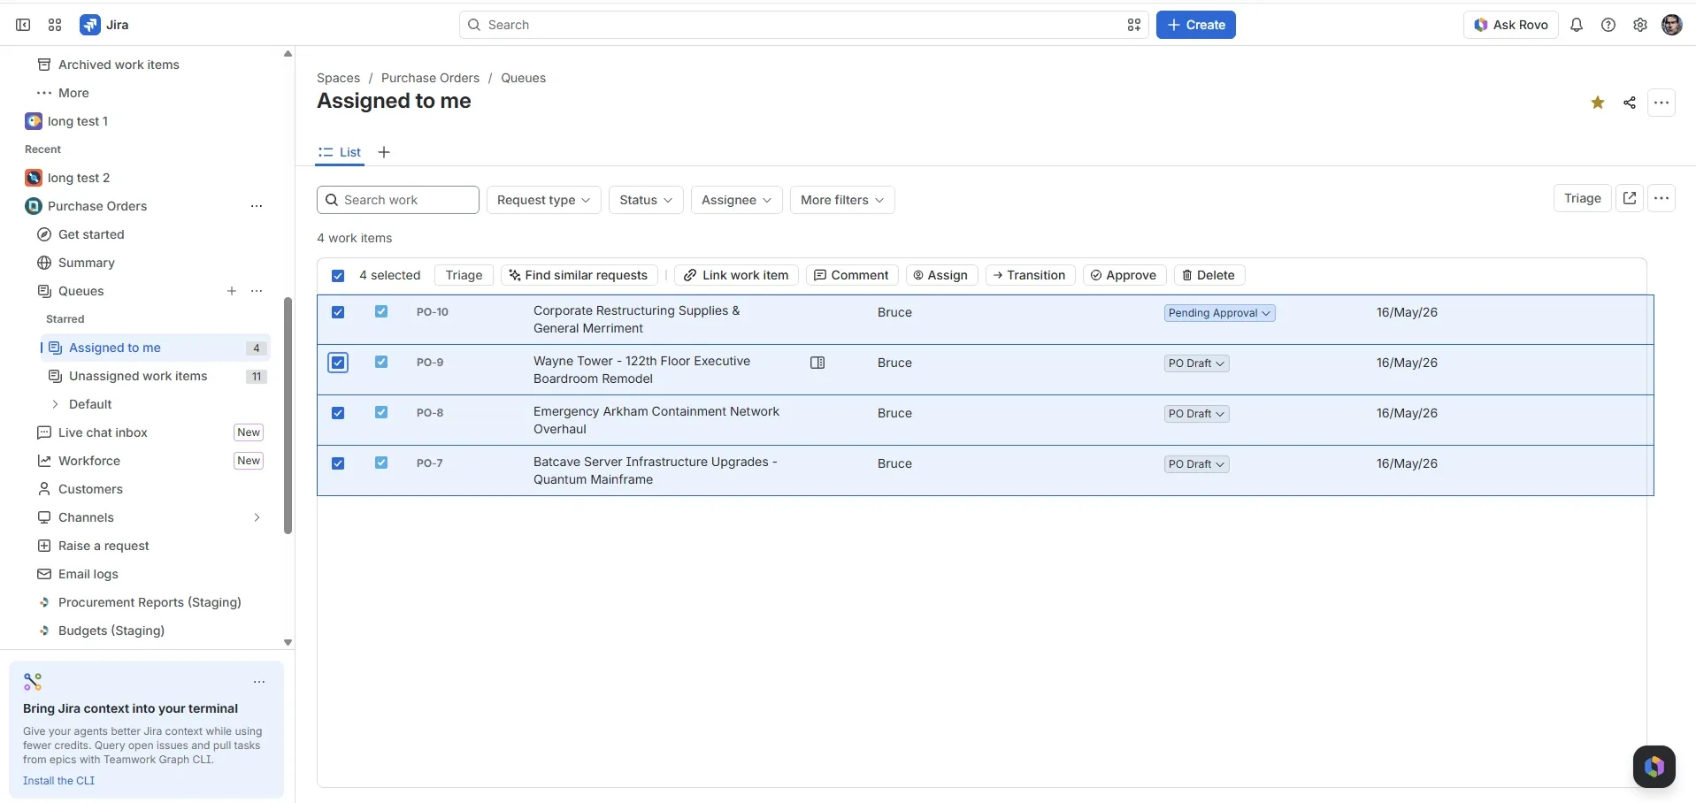Unstar the Assigned to me queue
The width and height of the screenshot is (1696, 803).
[x=1598, y=103]
